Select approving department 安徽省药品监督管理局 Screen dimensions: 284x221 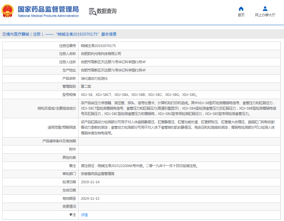tap(97, 174)
